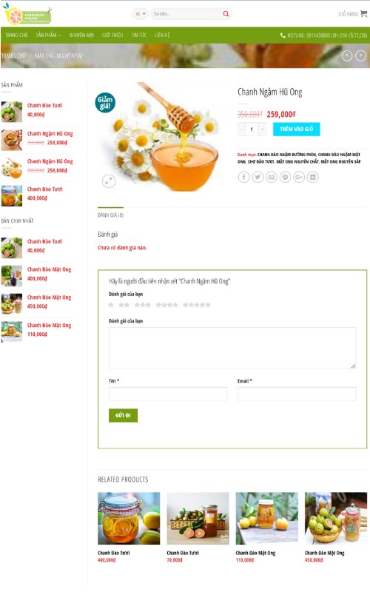The width and height of the screenshot is (370, 592).
Task: Share product on Twitter icon
Action: click(258, 177)
